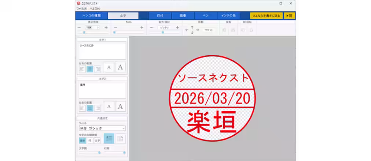The width and height of the screenshot is (371, 161).
Task: Center-align text in the 文字2 panel
Action: coord(90,108)
